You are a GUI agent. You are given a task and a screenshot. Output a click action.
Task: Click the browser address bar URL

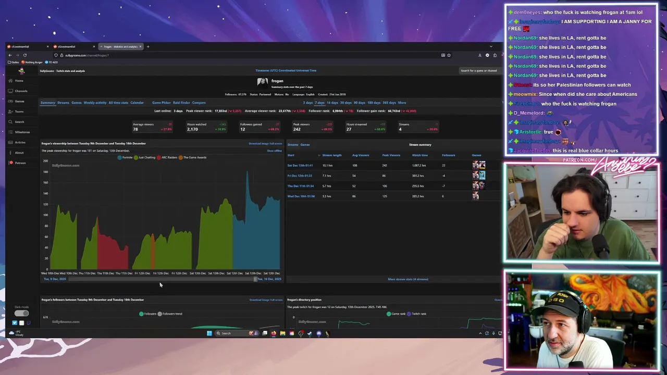[x=87, y=55]
